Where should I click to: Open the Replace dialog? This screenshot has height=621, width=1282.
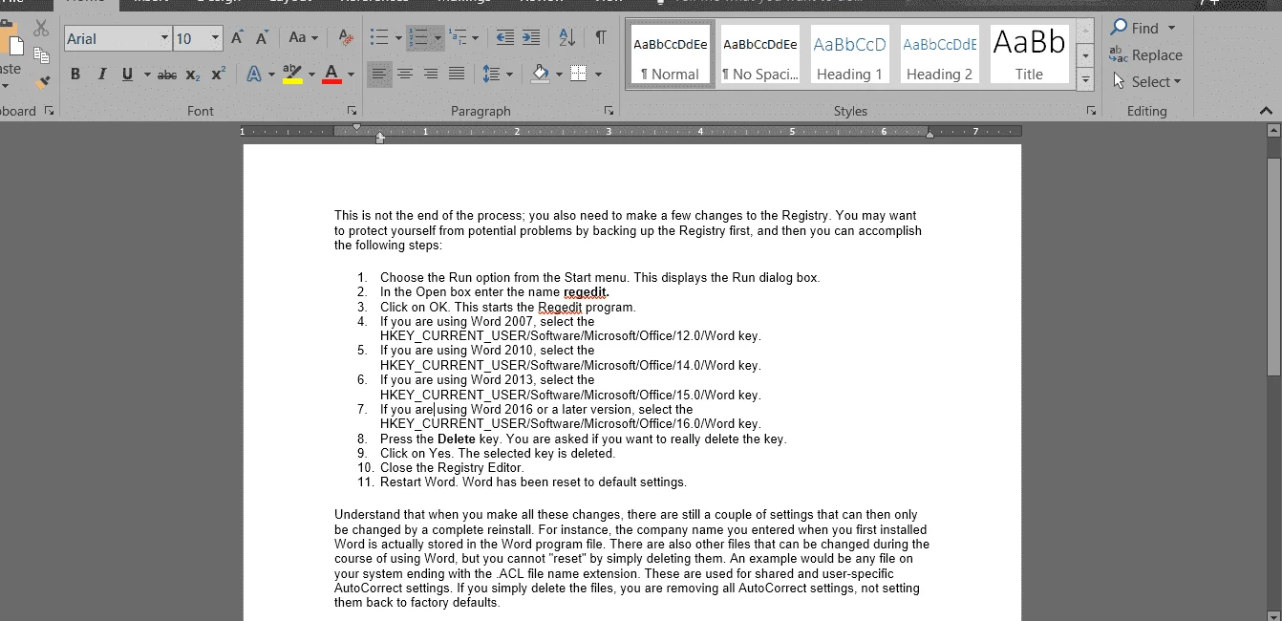click(1146, 55)
